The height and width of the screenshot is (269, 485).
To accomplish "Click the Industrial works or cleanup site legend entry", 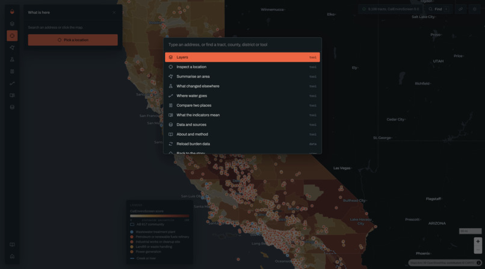I will pos(155,242).
